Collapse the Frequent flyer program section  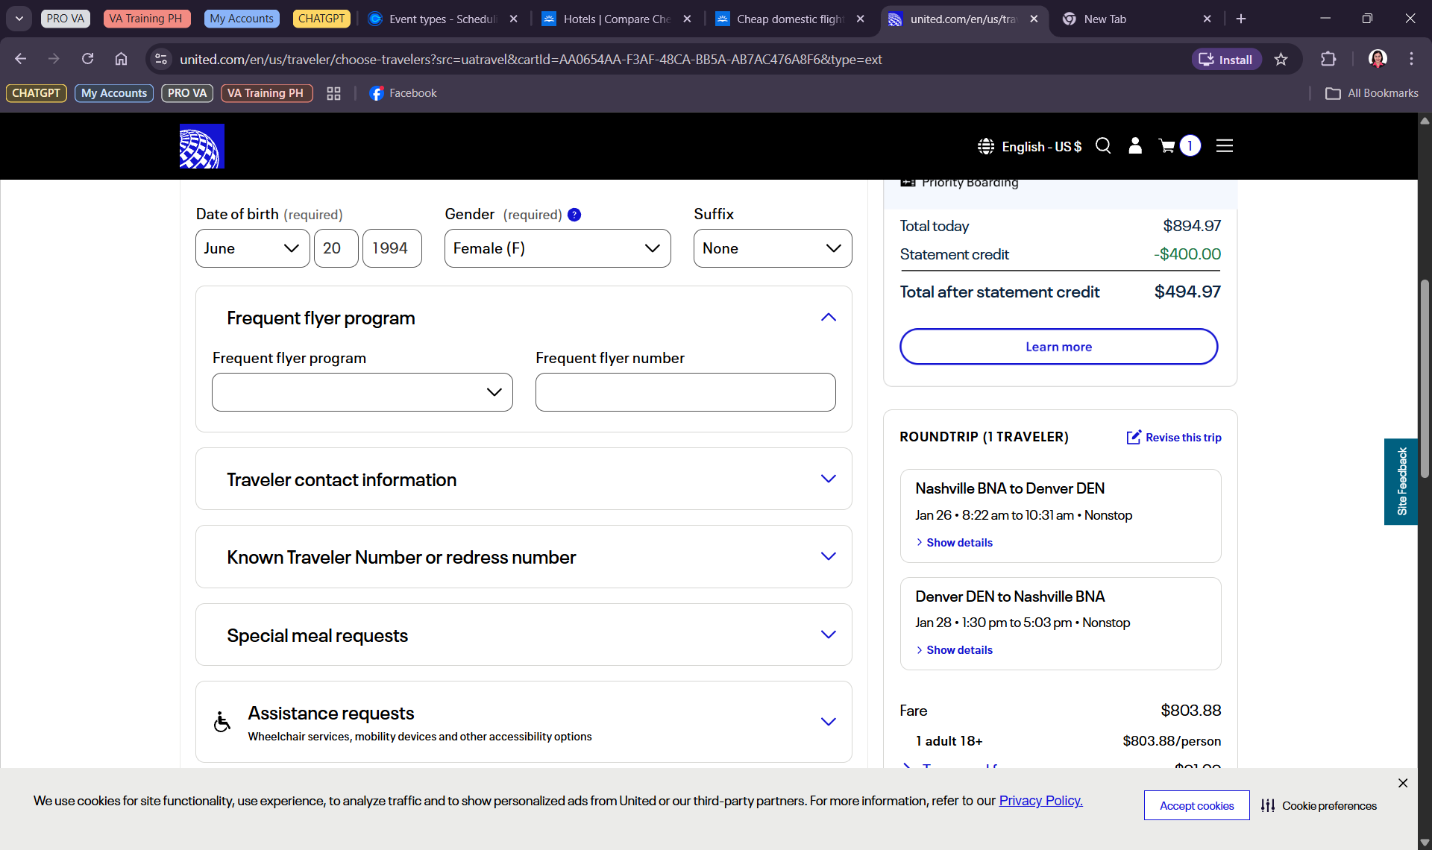[828, 318]
